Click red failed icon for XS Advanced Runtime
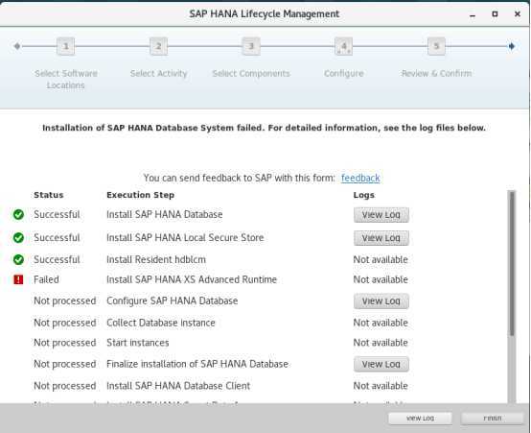The image size is (531, 433). click(x=18, y=279)
